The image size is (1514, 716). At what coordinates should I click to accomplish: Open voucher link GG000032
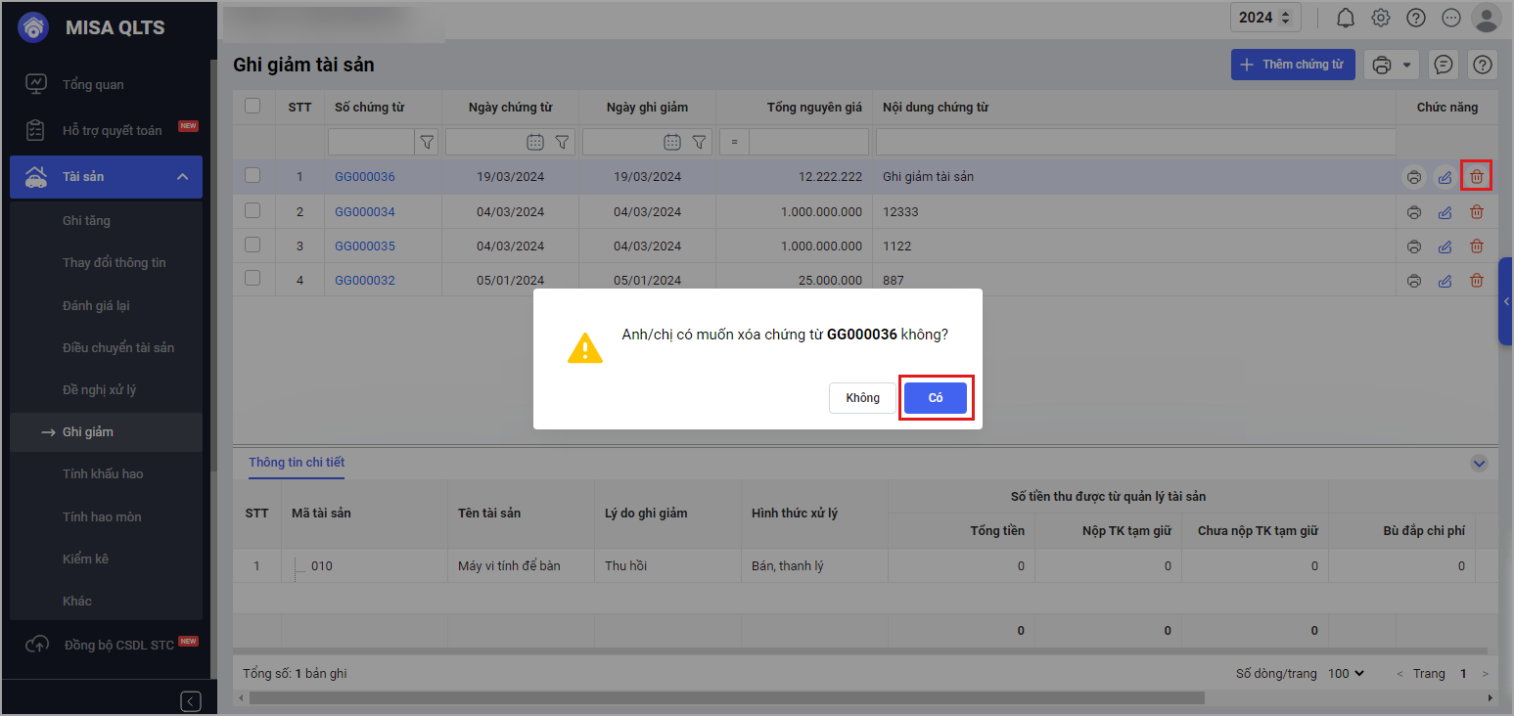pyautogui.click(x=365, y=281)
